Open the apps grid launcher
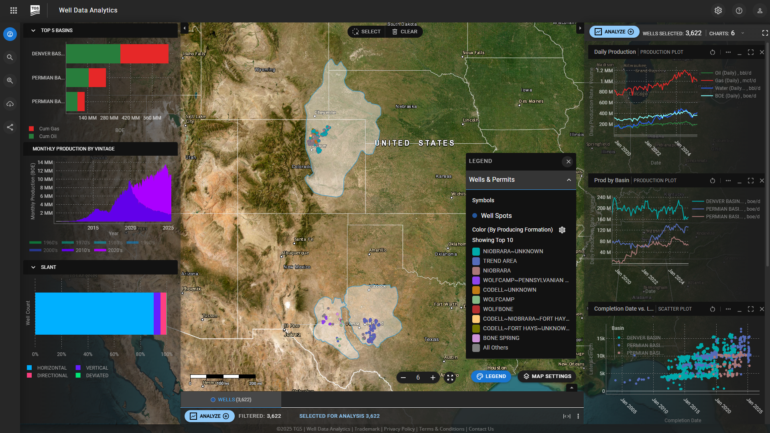Image resolution: width=770 pixels, height=433 pixels. 14,10
